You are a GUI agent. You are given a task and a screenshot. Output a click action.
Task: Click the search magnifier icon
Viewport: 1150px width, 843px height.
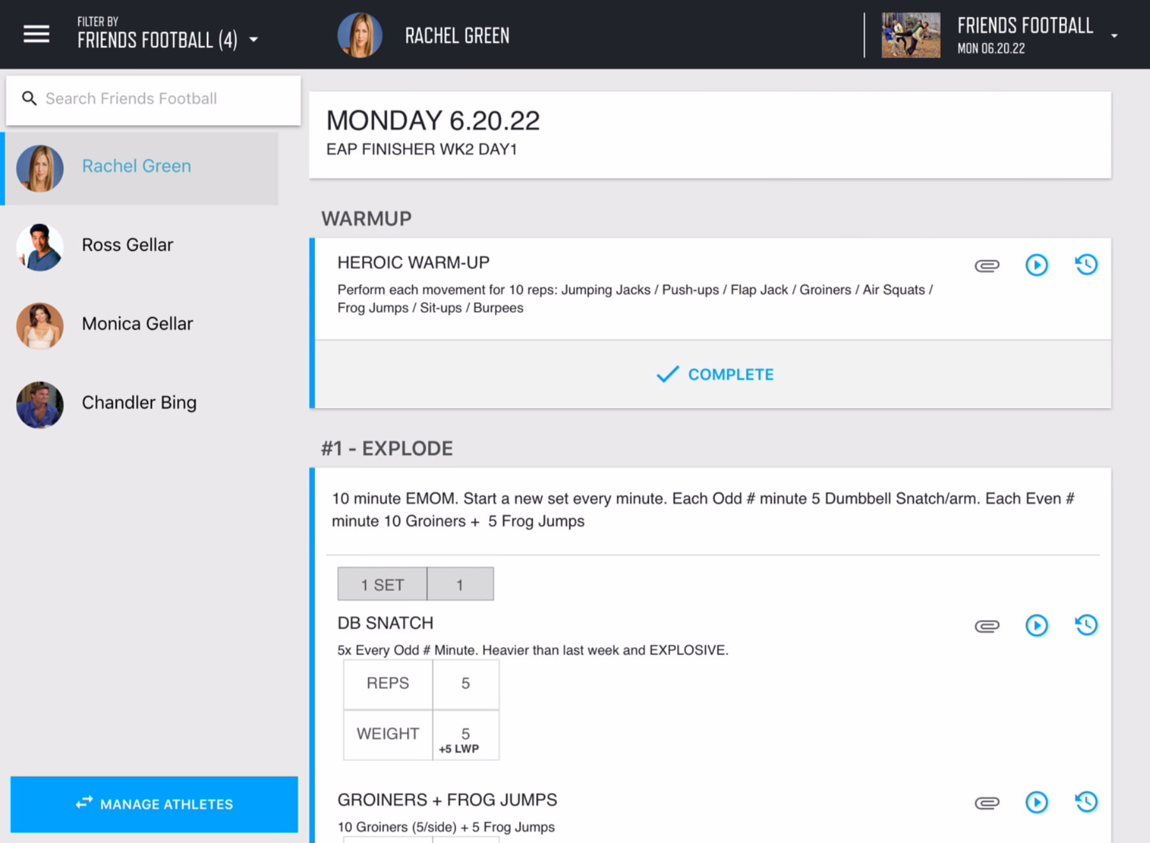click(x=29, y=98)
